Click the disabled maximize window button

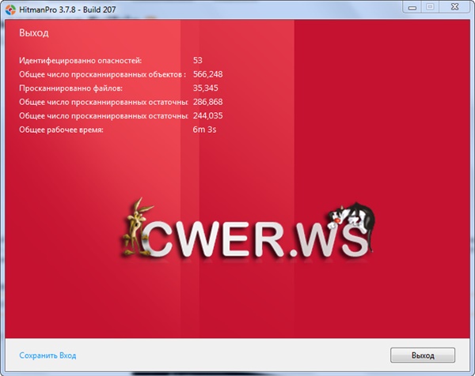click(x=430, y=6)
